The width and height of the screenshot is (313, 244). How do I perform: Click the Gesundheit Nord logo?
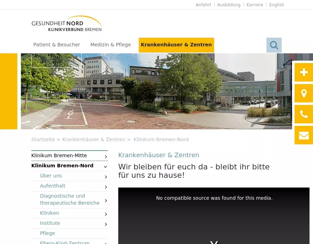click(x=67, y=24)
